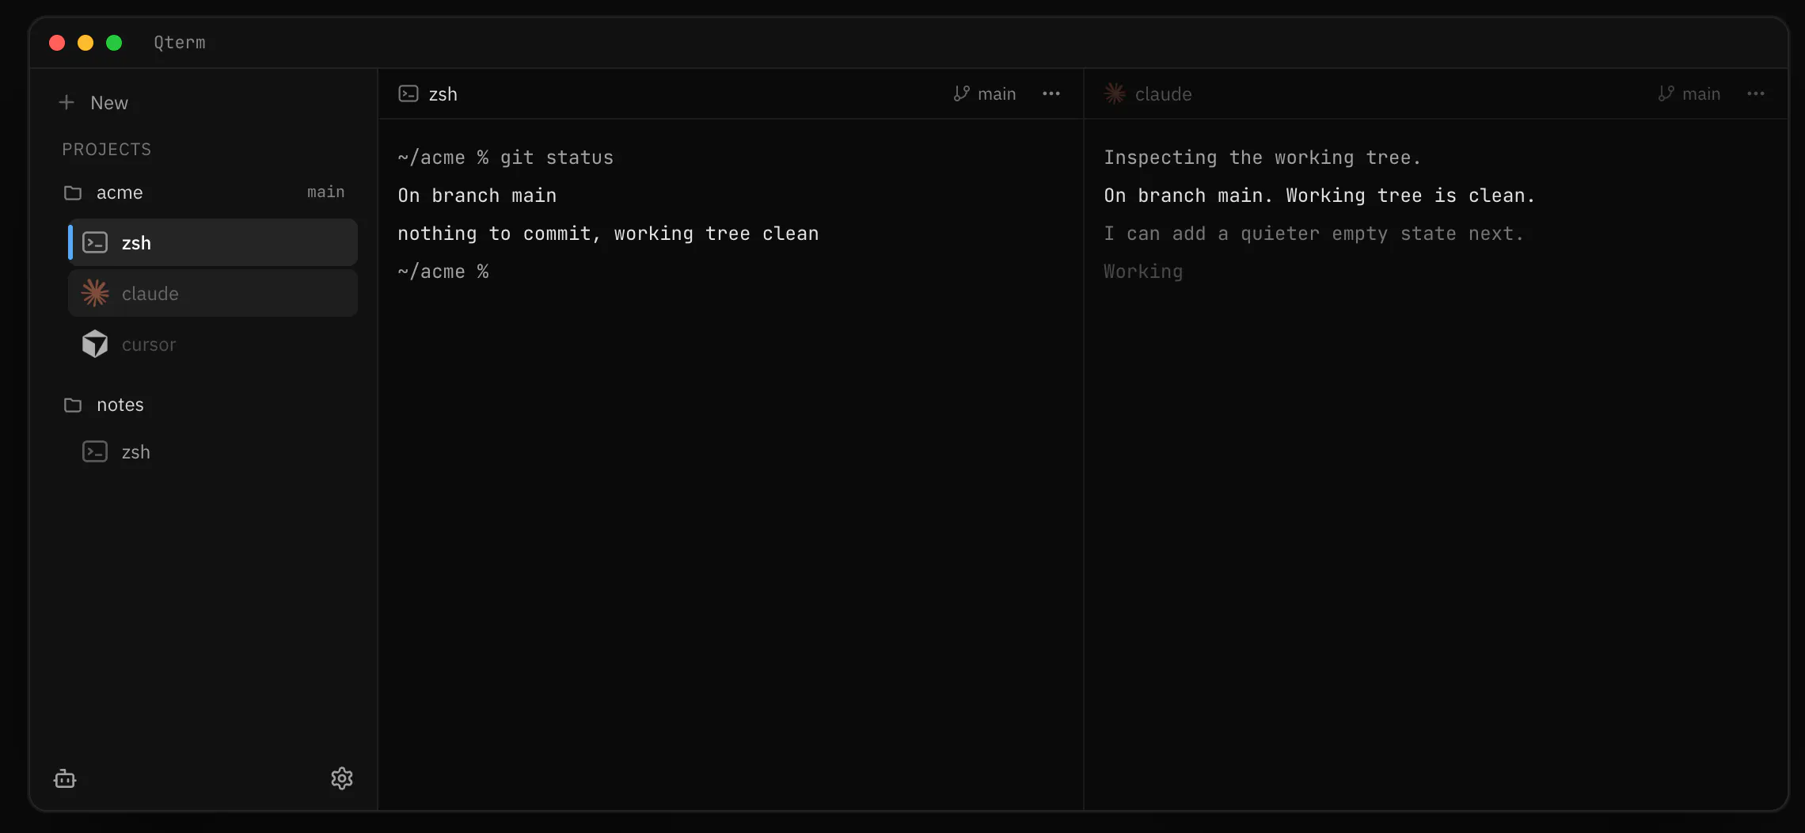Switch to claude session in sidebar
This screenshot has width=1805, height=833.
213,293
